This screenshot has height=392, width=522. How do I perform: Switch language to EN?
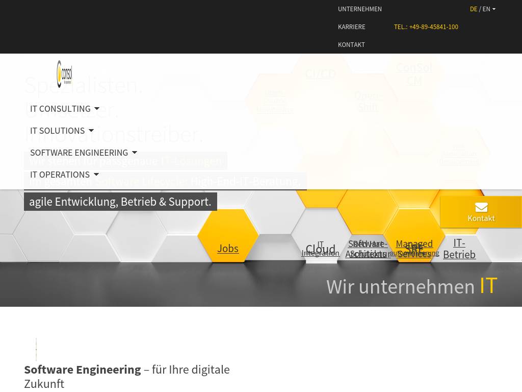coord(486,9)
